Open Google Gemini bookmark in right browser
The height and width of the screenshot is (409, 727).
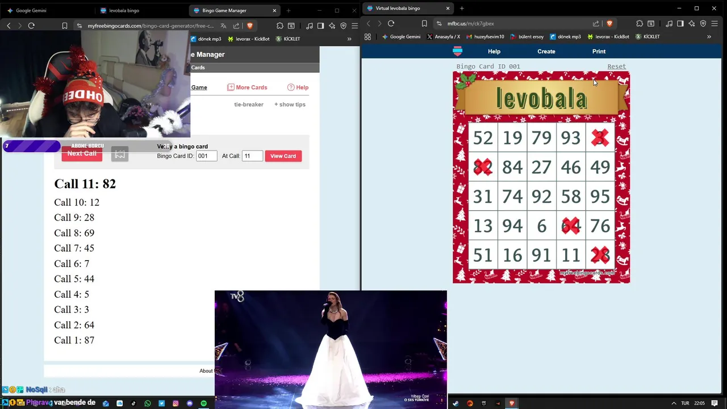pyautogui.click(x=401, y=36)
